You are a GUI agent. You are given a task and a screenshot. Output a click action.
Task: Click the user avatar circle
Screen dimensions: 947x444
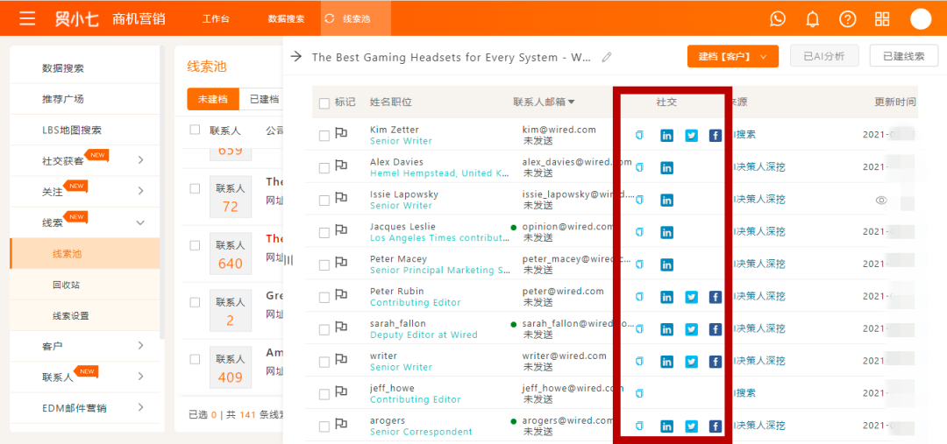(x=921, y=18)
